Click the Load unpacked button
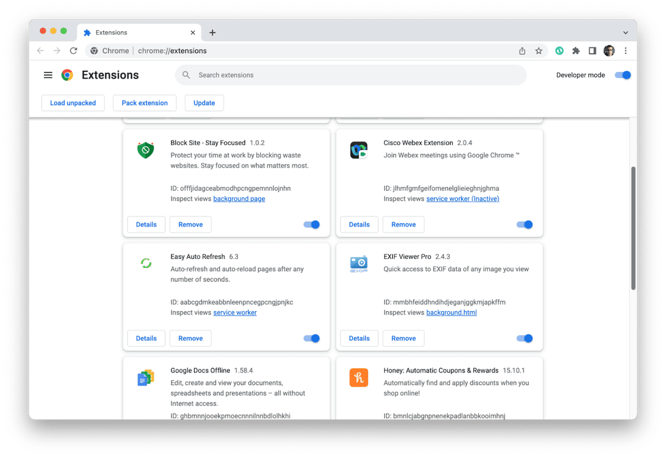Viewport: 666px width, 458px height. tap(73, 103)
